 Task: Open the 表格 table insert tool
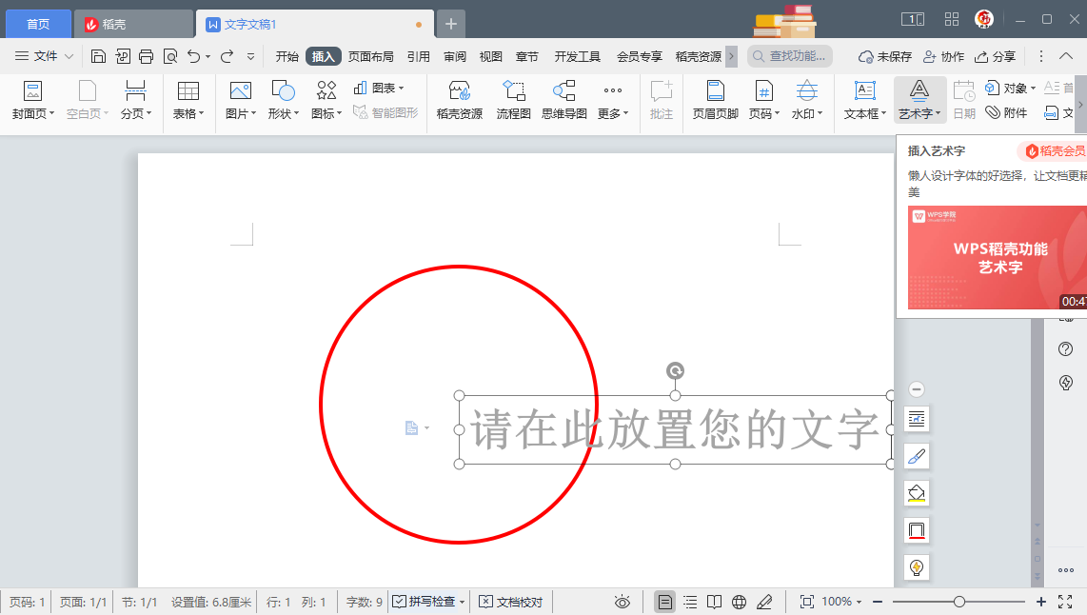tap(188, 101)
